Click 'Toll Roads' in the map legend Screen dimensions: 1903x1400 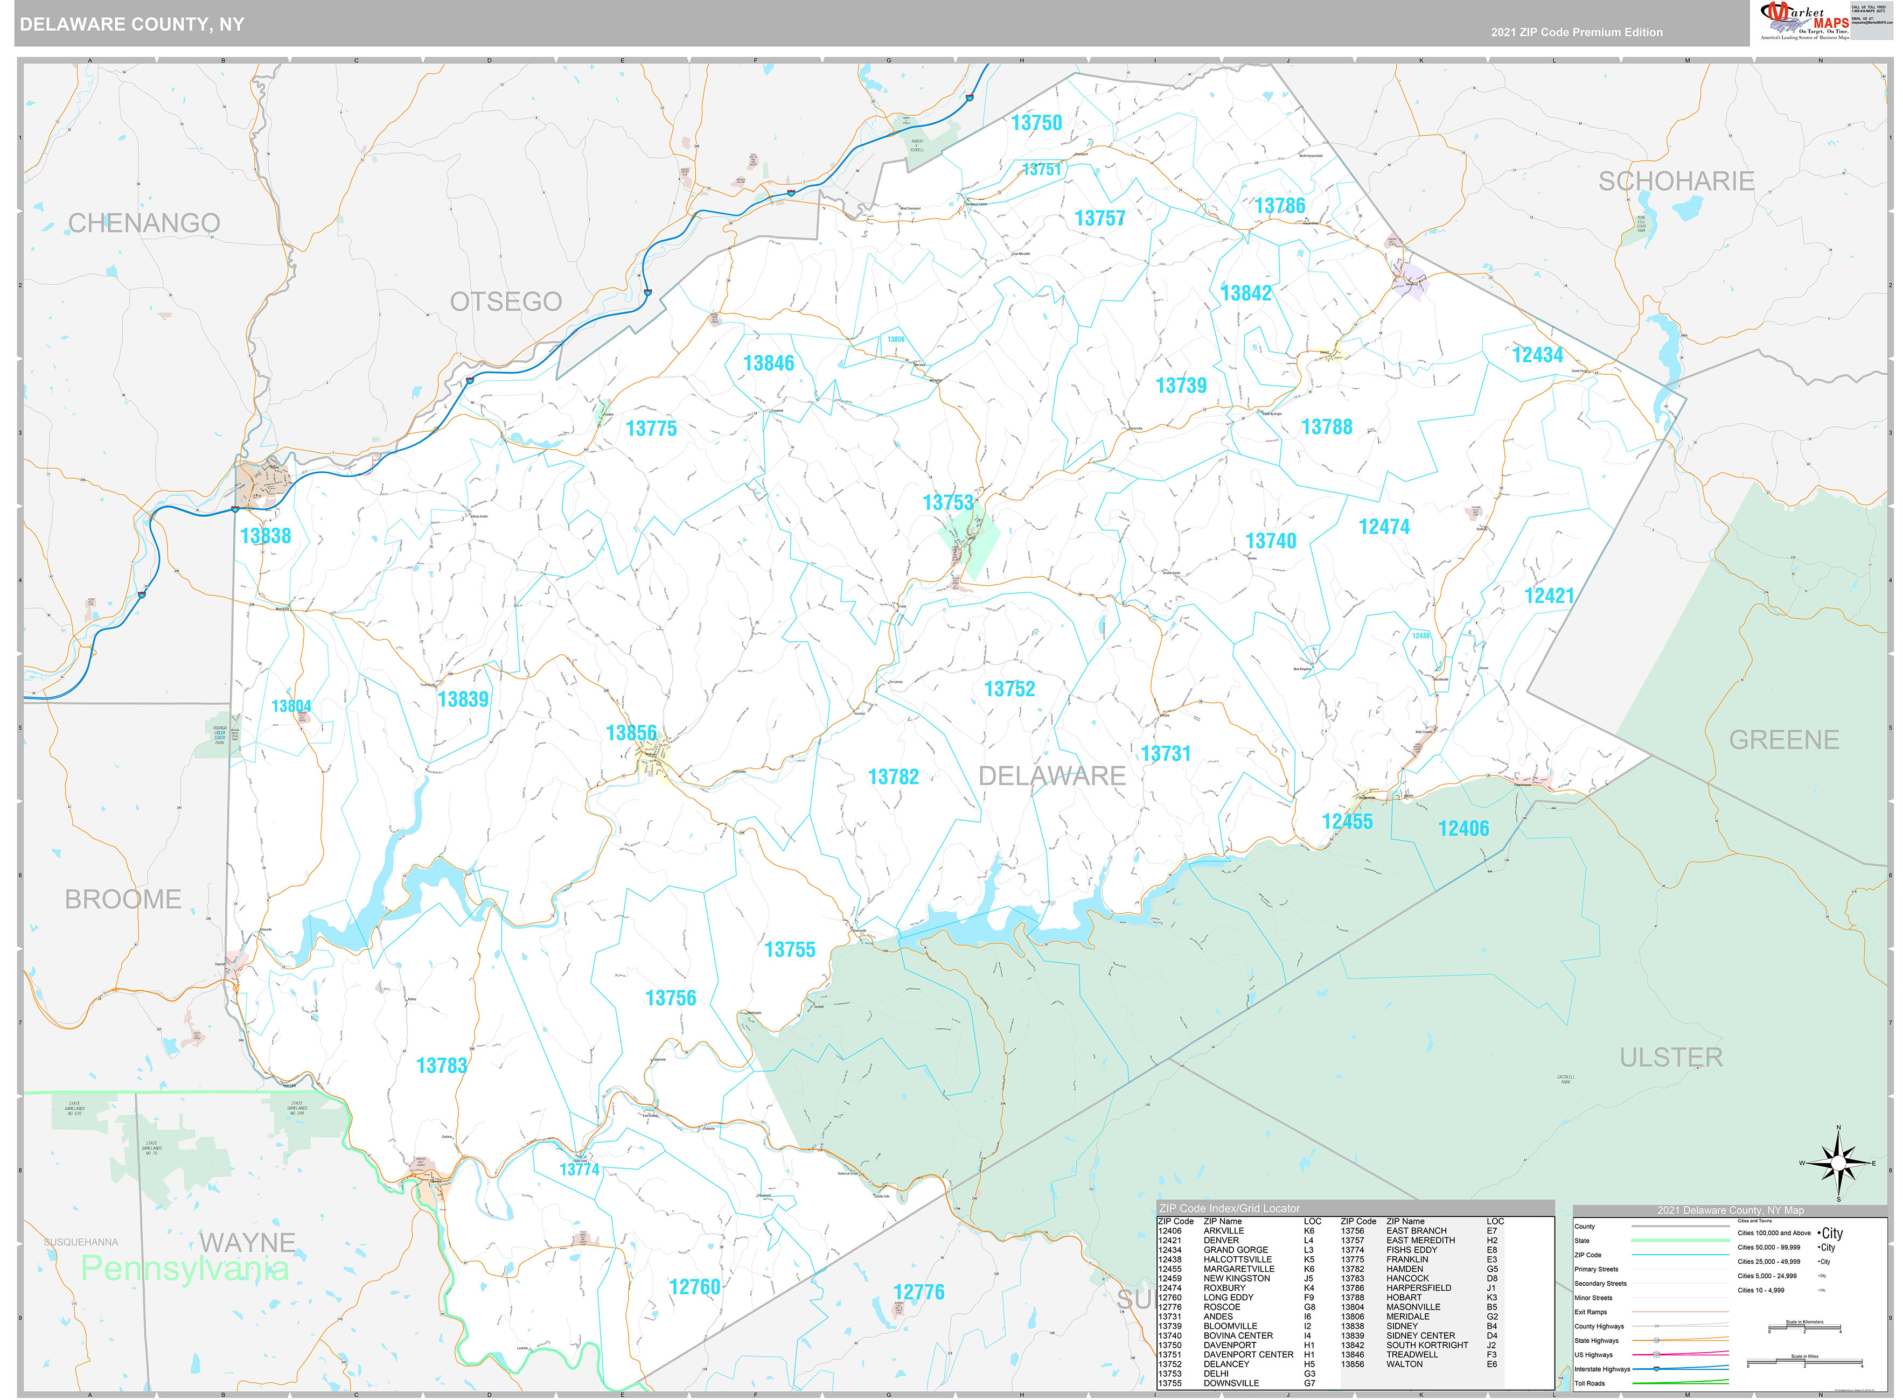[x=1590, y=1384]
